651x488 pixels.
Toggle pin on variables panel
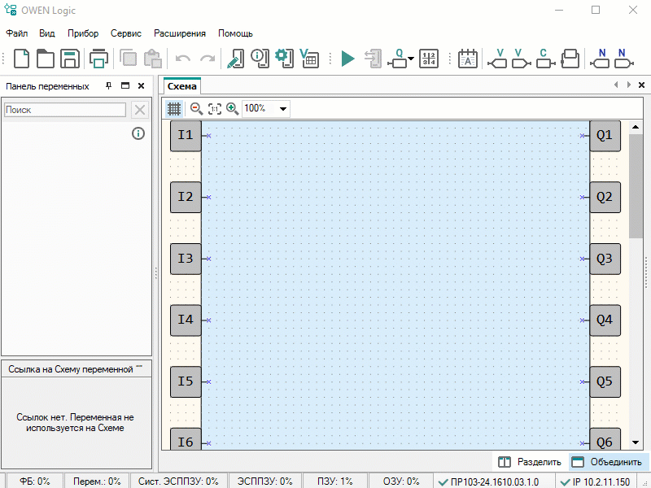(109, 86)
